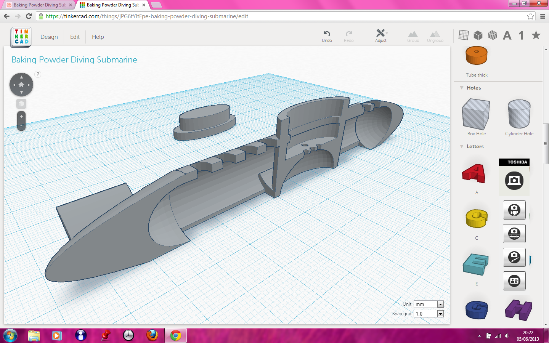Select the Box Hole shape

point(476,114)
